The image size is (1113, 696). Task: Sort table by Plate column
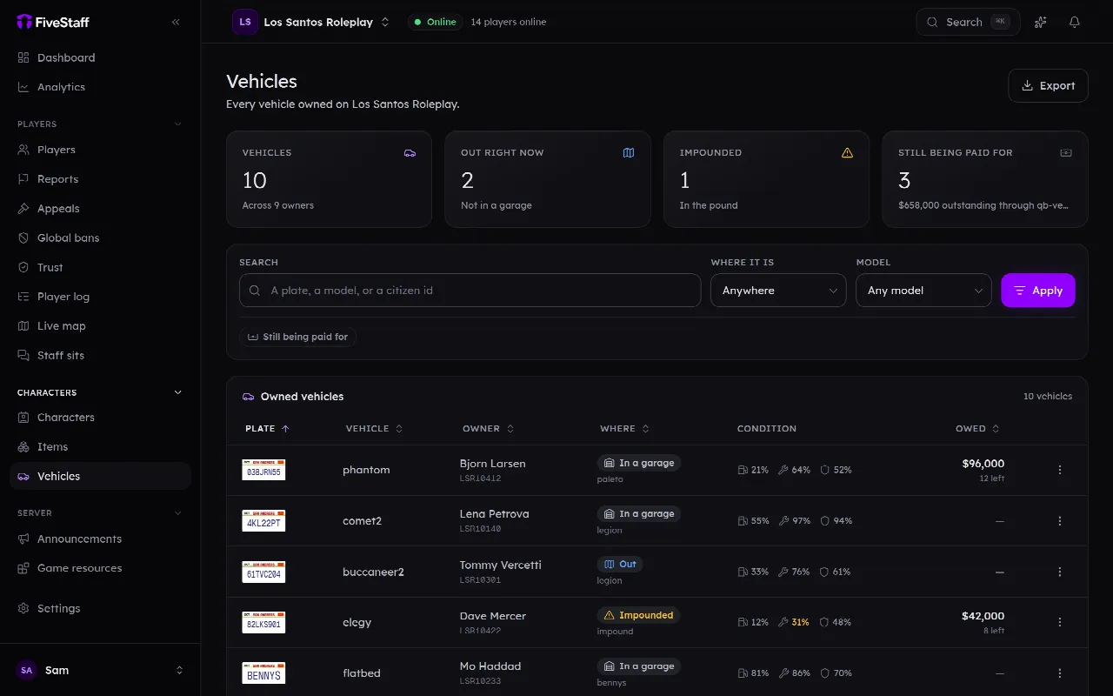pyautogui.click(x=268, y=429)
